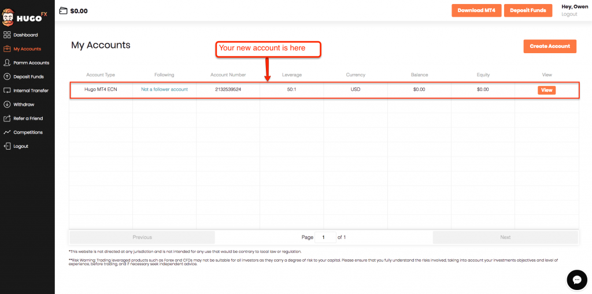Click the Hey, Owen greeting
This screenshot has width=592, height=294.
(575, 7)
